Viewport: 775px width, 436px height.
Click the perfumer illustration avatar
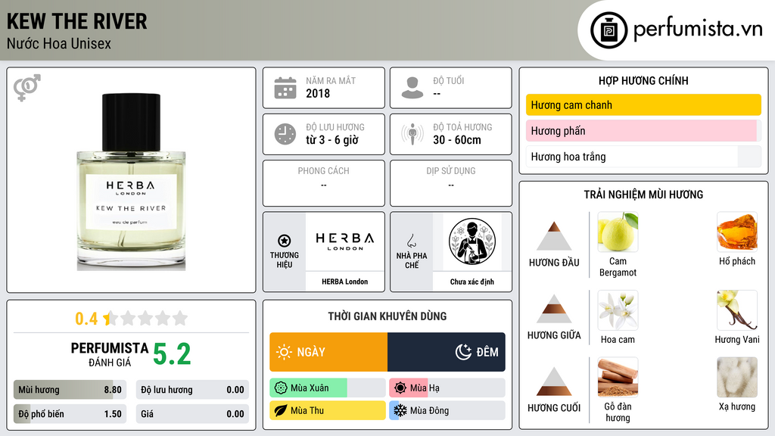click(472, 241)
